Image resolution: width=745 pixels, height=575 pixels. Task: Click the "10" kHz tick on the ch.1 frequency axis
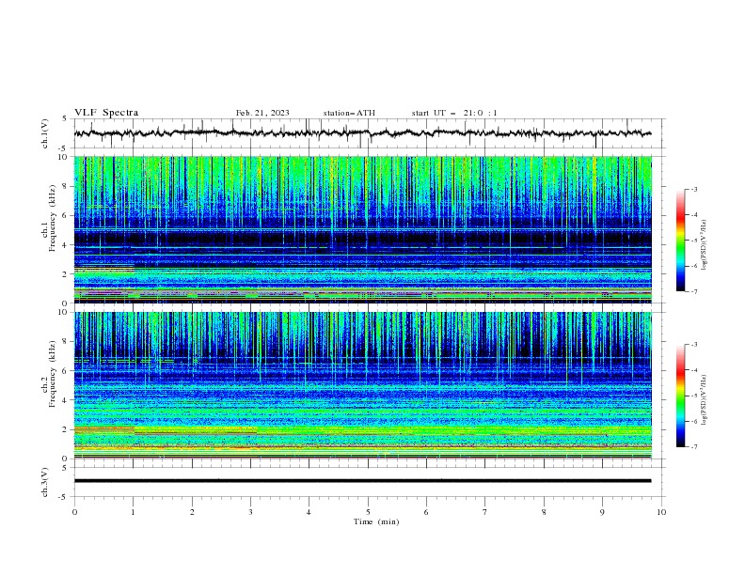pyautogui.click(x=64, y=157)
